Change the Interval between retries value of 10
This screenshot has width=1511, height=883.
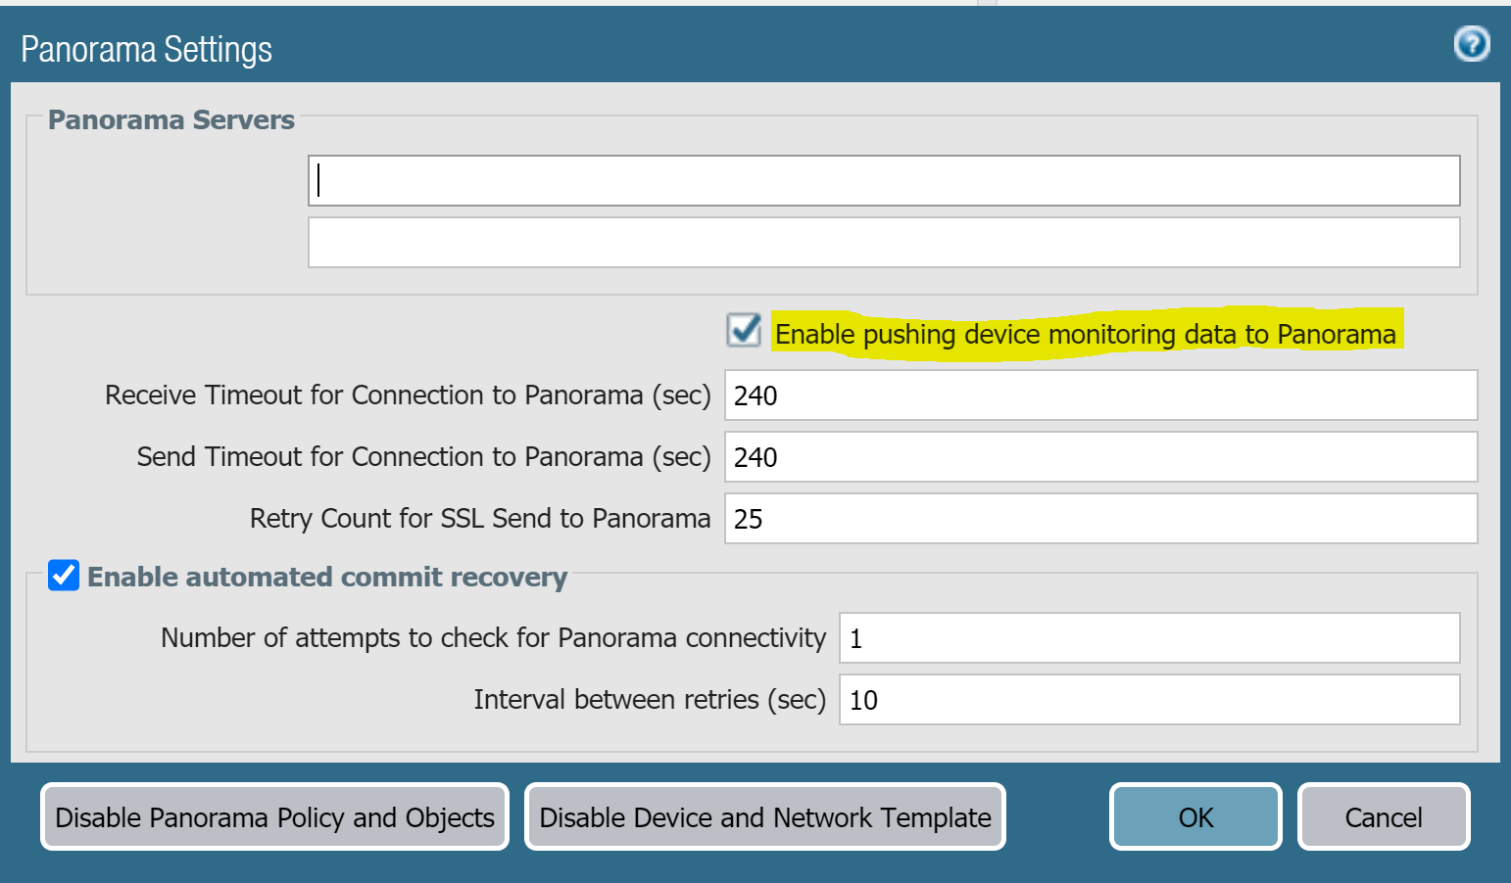click(x=1148, y=700)
